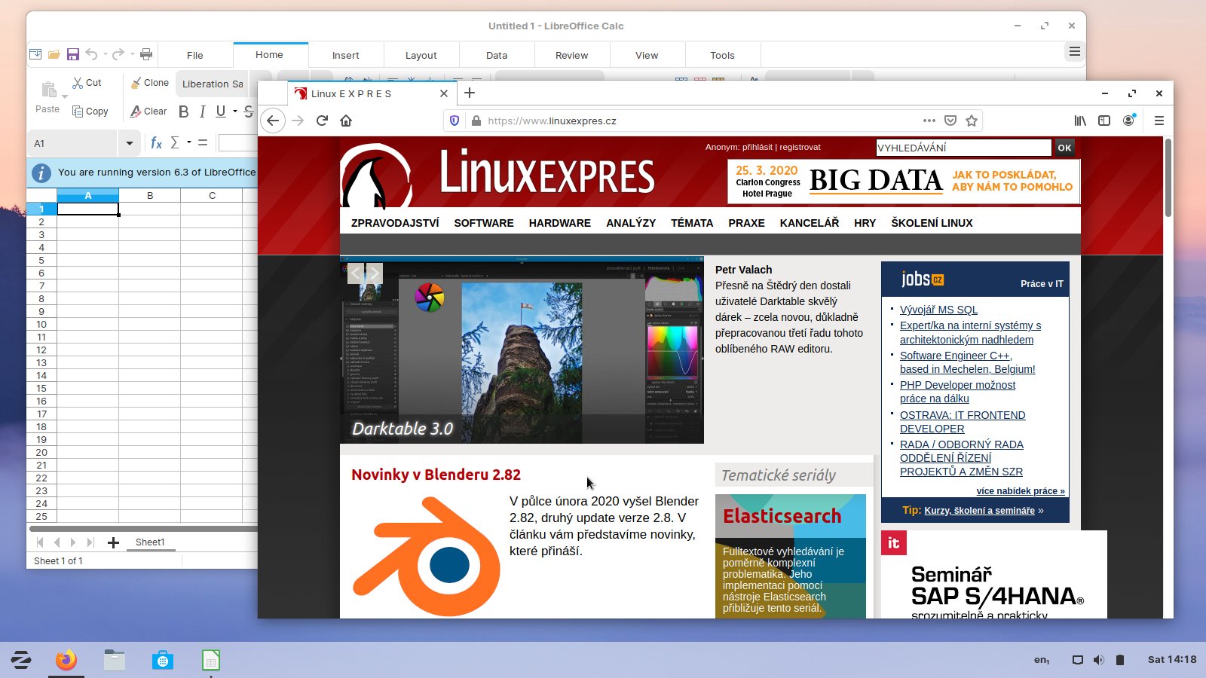Toggle the Firefox sidebar icon
Screen dimensions: 1206x678
coord(1104,121)
